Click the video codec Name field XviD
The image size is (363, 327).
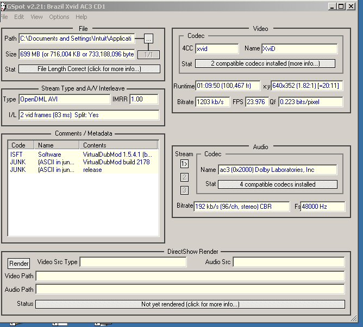point(299,49)
